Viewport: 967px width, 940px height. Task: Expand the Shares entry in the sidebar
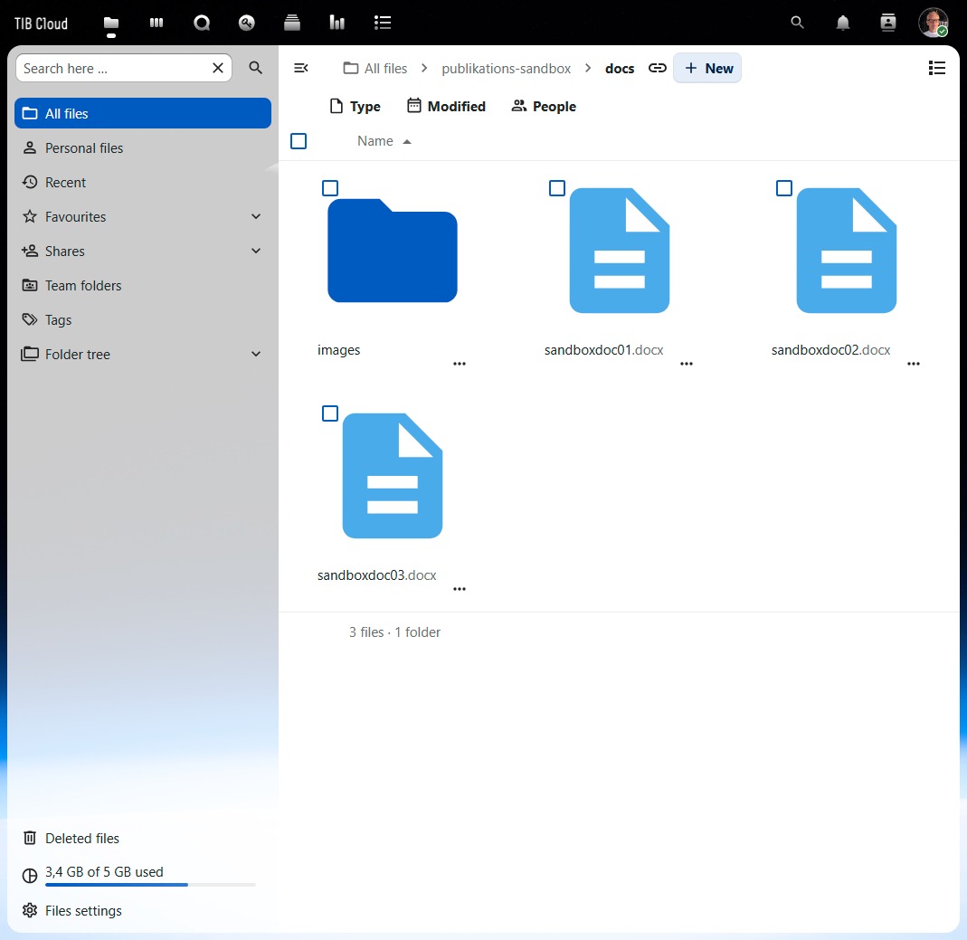[255, 251]
